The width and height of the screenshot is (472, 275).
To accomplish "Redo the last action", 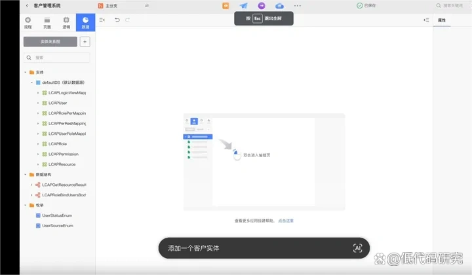I will coord(127,20).
